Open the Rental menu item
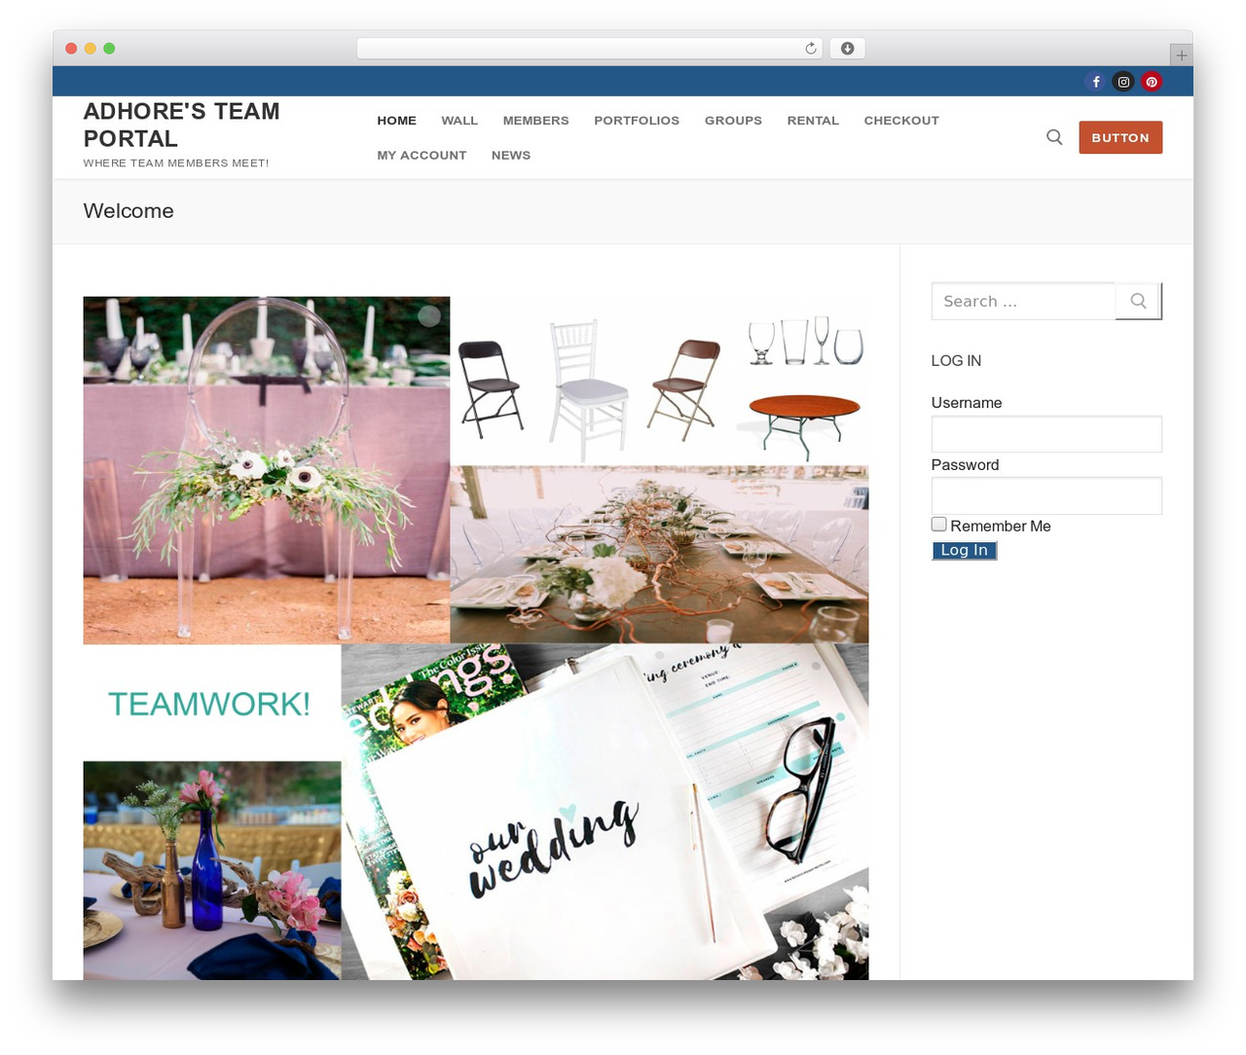 813,121
